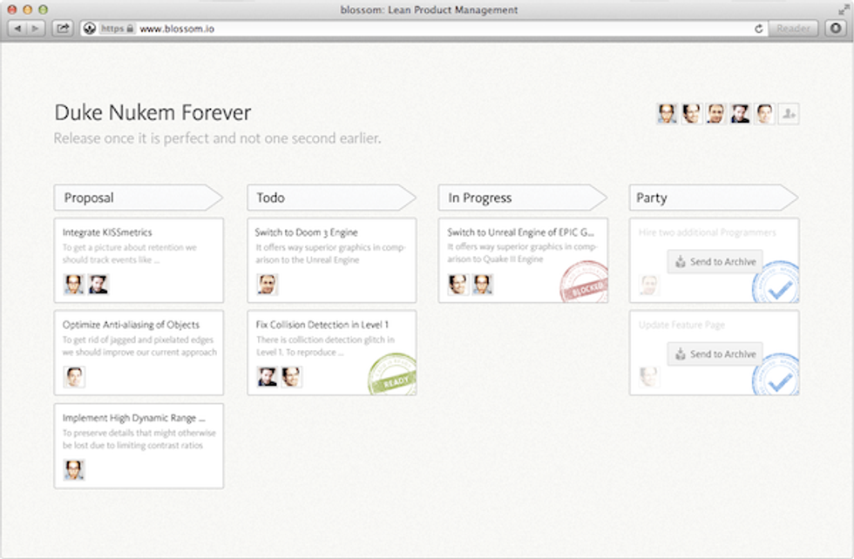Open the Party column header
The image size is (854, 559).
click(714, 198)
